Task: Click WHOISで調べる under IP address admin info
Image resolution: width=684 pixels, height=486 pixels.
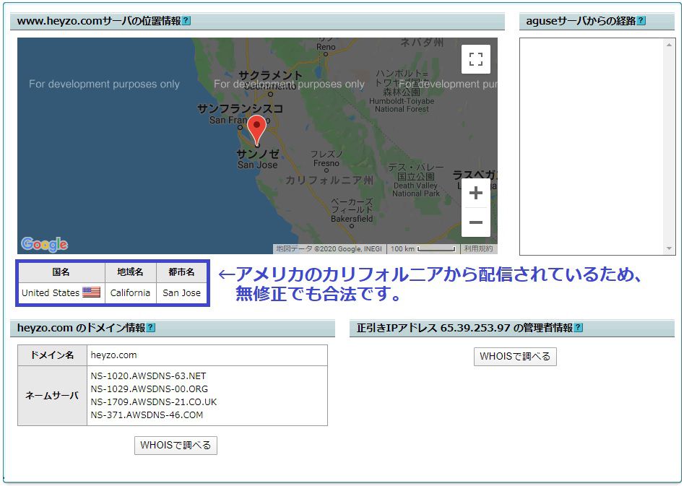Action: point(515,356)
